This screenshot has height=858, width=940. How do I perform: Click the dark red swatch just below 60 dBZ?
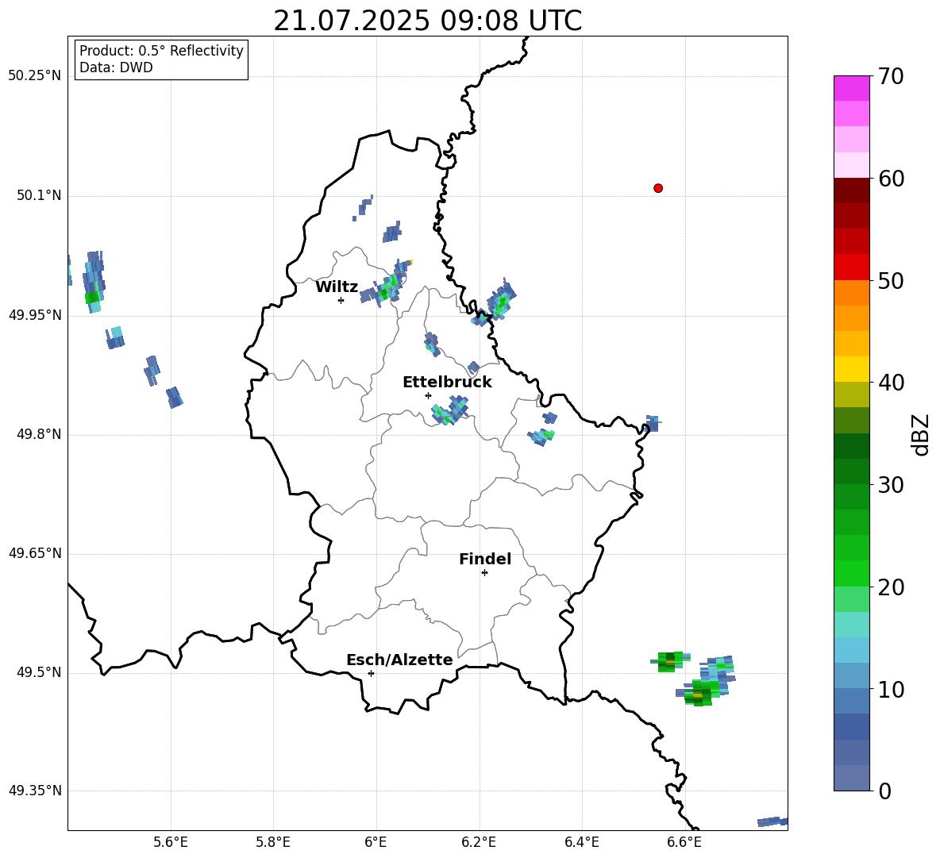click(x=851, y=190)
